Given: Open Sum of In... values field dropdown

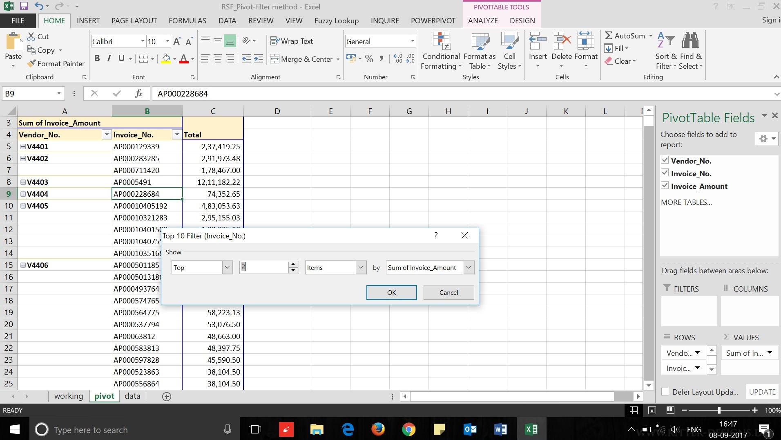Looking at the screenshot, I should [770, 352].
